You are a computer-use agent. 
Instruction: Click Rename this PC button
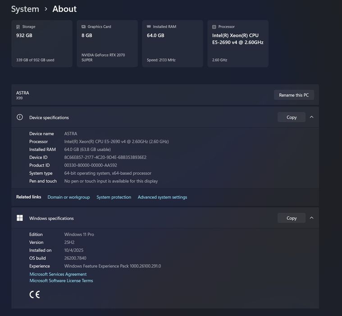(x=294, y=95)
